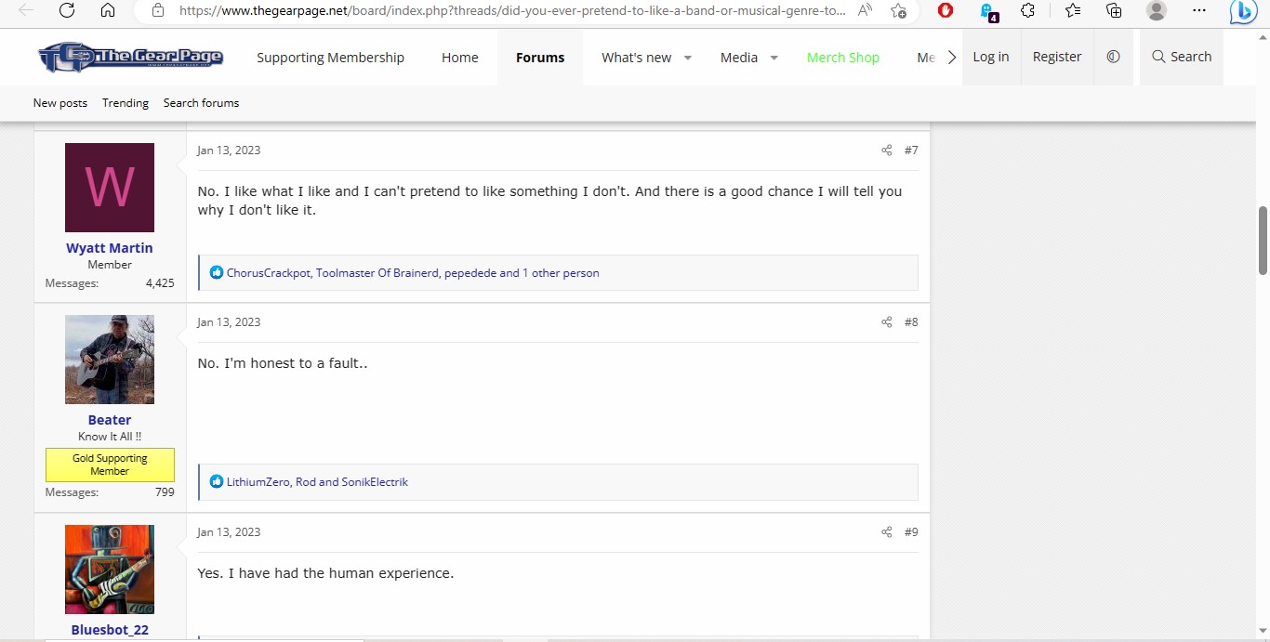Click the share icon on post #9

point(886,532)
